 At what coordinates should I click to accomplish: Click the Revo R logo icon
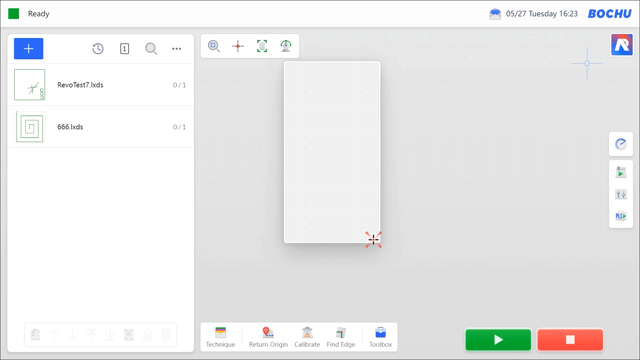(622, 45)
